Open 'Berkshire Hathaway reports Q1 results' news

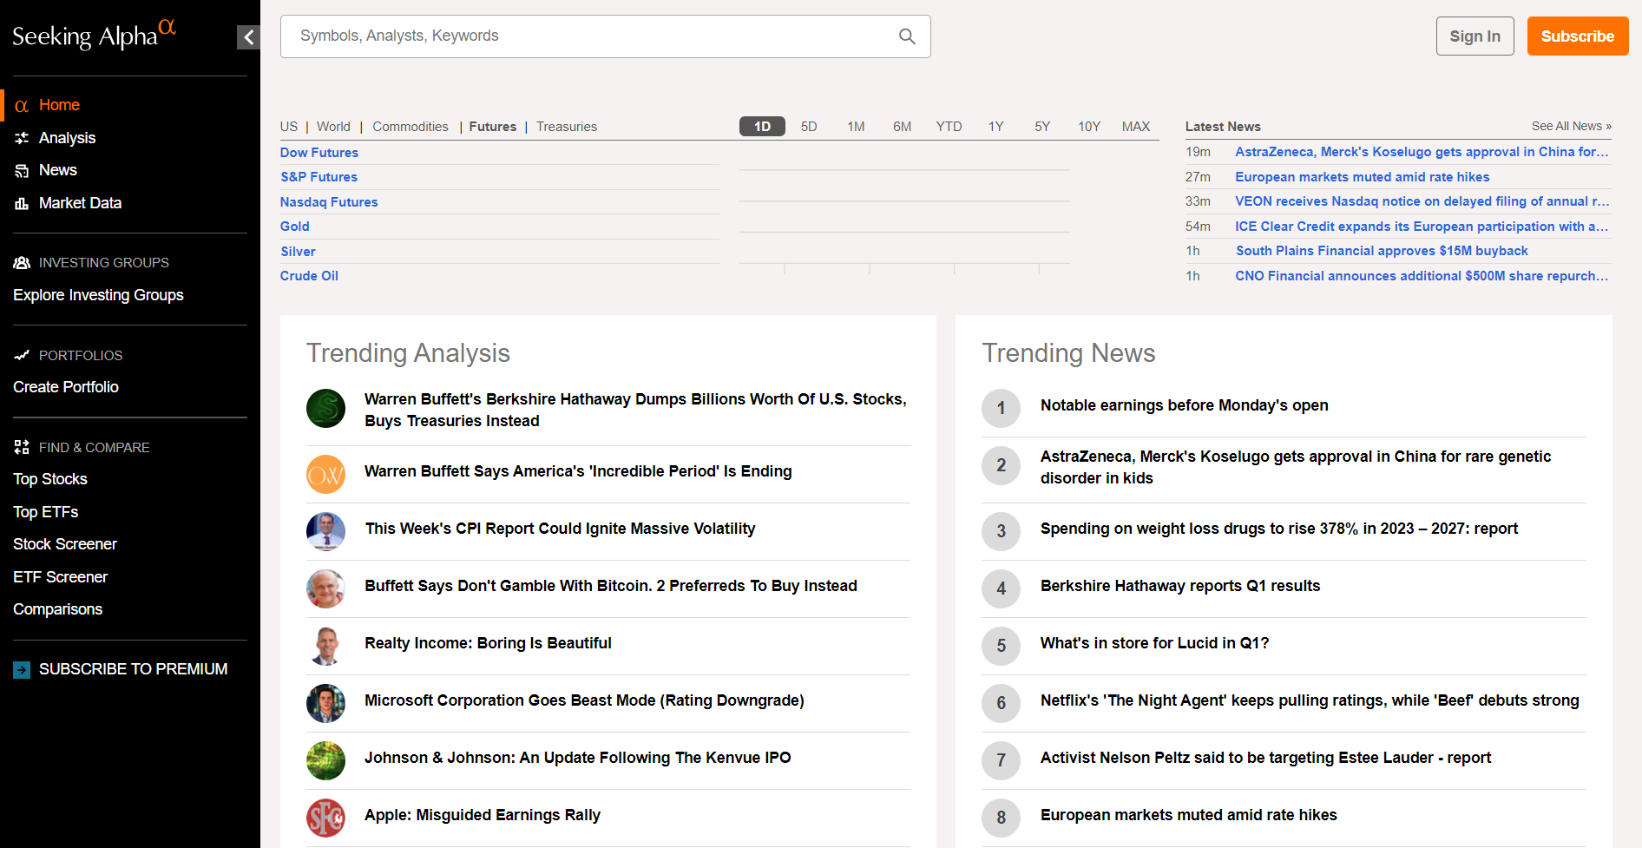(1180, 586)
